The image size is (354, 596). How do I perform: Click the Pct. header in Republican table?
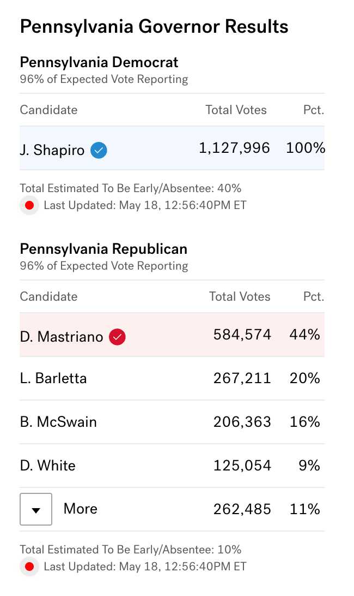[x=314, y=296]
